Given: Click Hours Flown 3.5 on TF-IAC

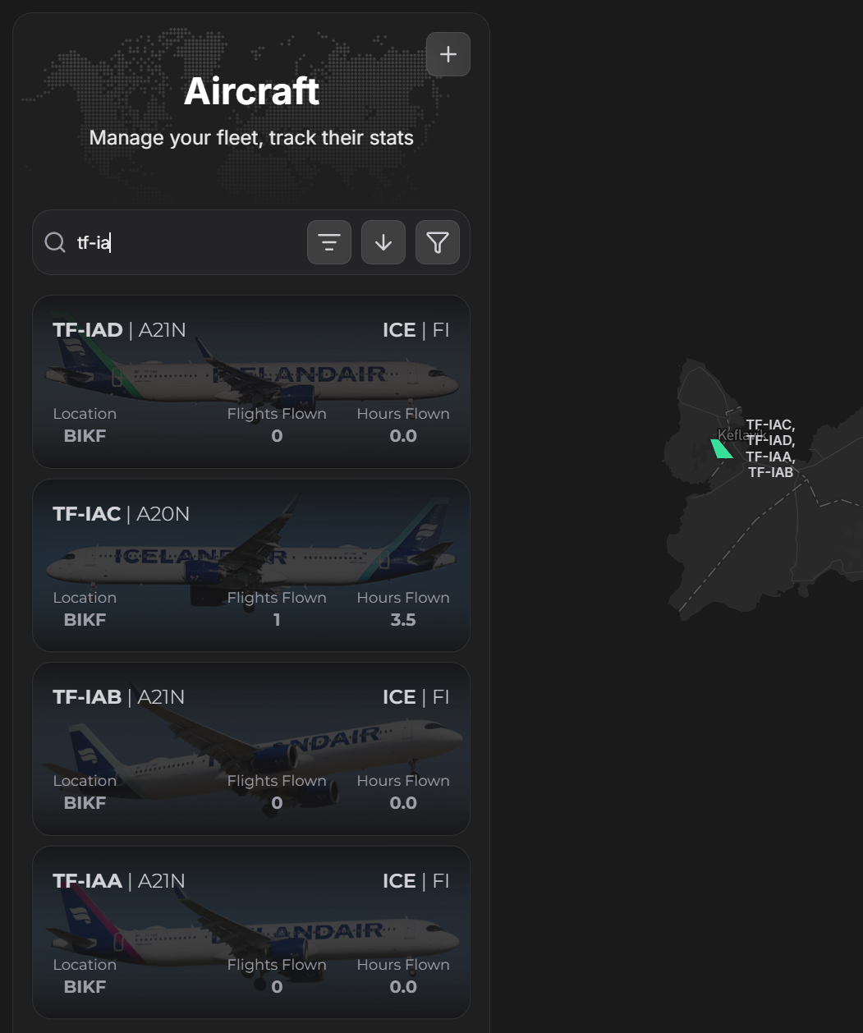Looking at the screenshot, I should [403, 620].
